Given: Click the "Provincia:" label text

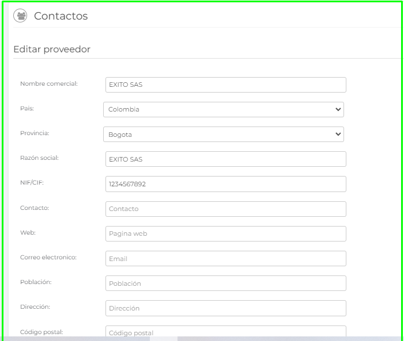Looking at the screenshot, I should 35,133.
